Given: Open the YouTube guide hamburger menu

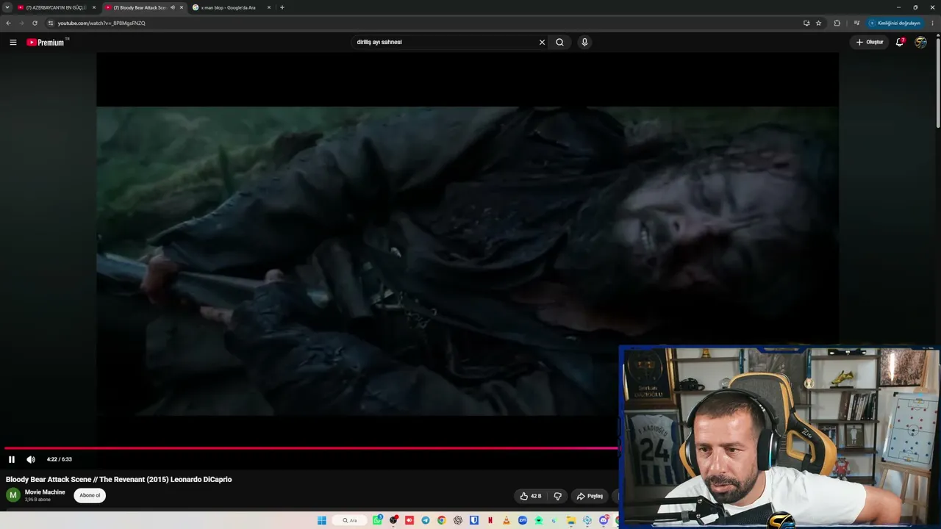Looking at the screenshot, I should pos(12,42).
